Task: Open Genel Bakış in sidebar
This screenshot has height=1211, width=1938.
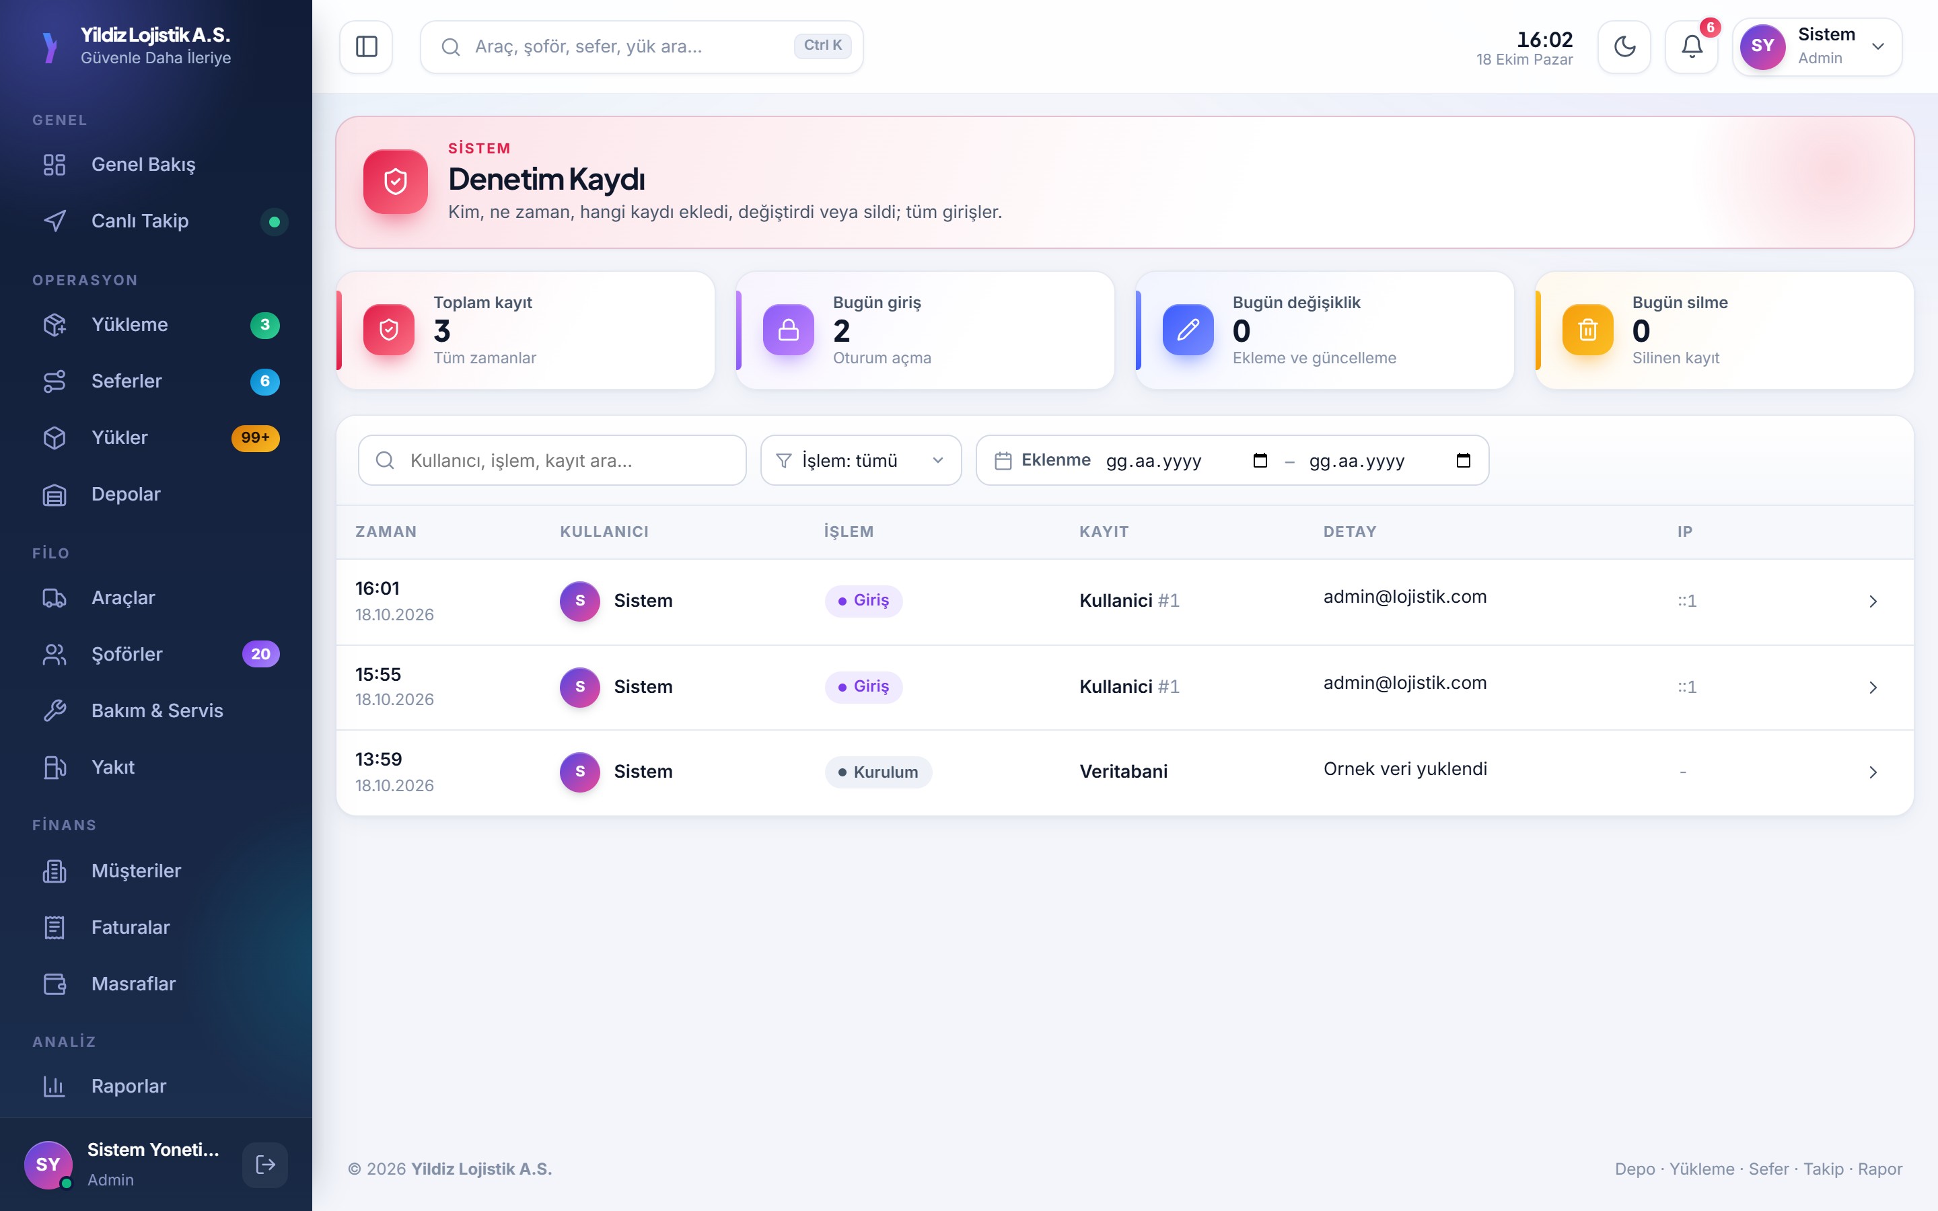Action: tap(156, 164)
